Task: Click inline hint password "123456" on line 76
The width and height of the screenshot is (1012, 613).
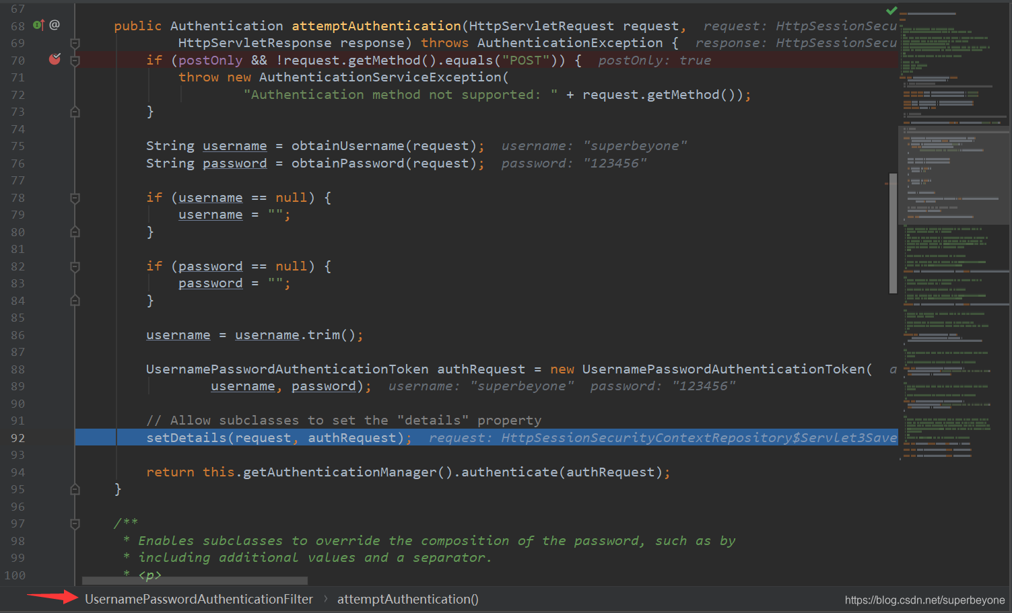Action: [x=574, y=164]
